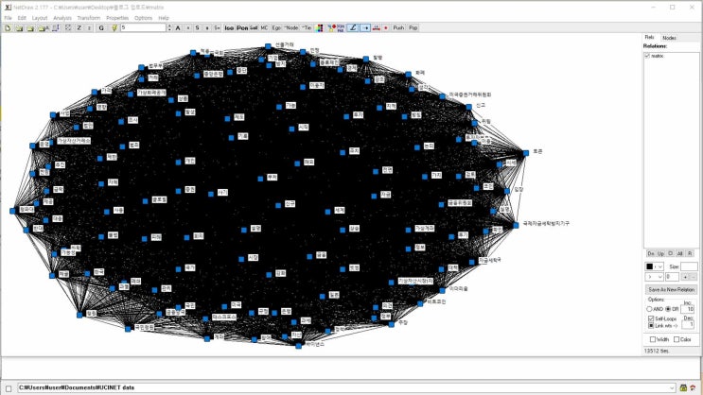The height and width of the screenshot is (395, 703).
Task: Click the Pop toolbar button
Action: pos(413,27)
